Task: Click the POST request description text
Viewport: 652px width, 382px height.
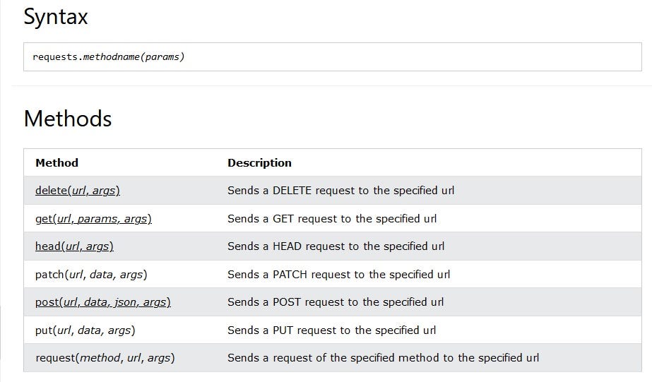Action: click(x=336, y=302)
